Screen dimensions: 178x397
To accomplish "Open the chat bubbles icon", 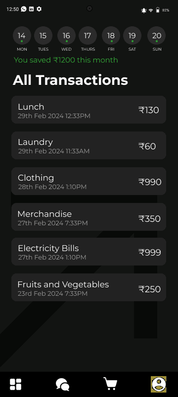I will (62, 385).
